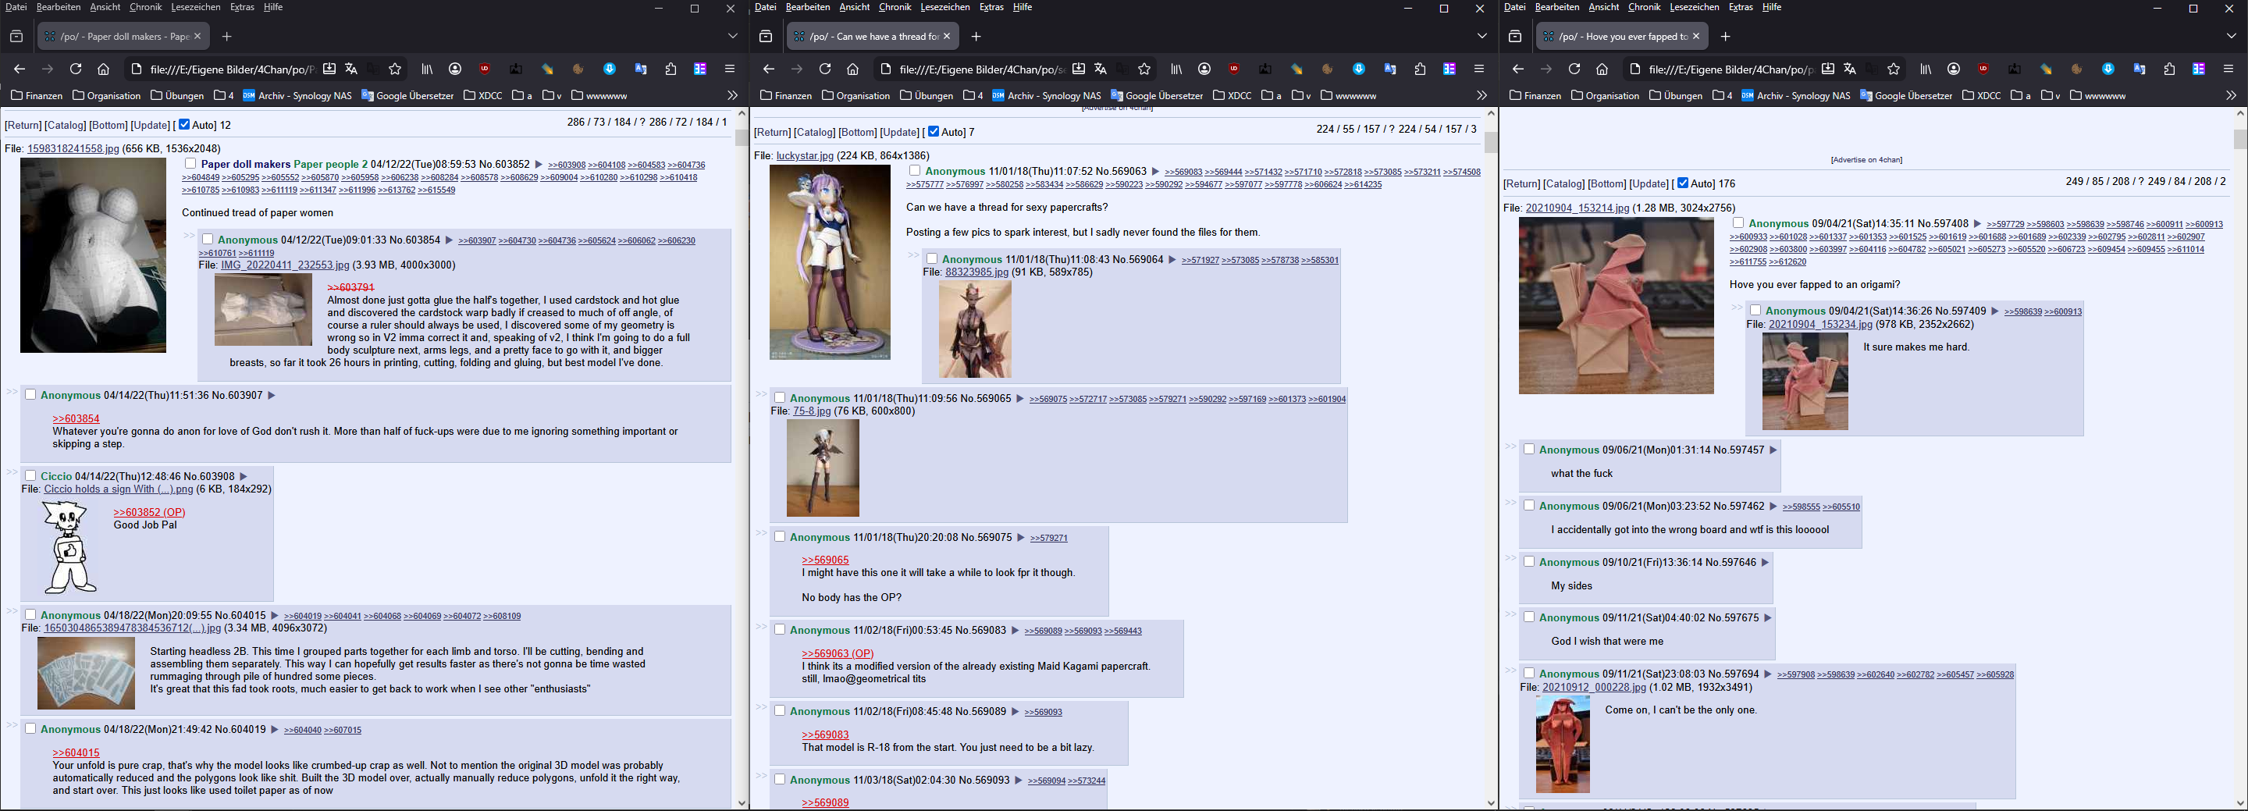The image size is (2248, 811).
Task: Click the translate icon in the sexy papercrafts window
Action: tap(1101, 69)
